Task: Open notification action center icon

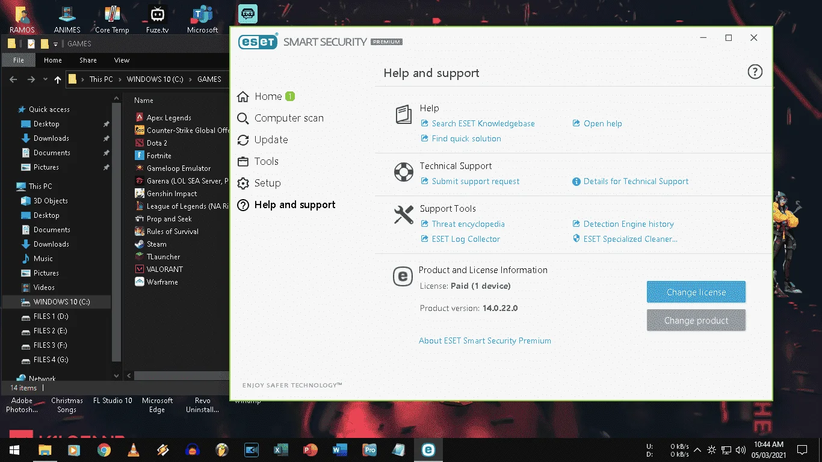Action: point(802,449)
